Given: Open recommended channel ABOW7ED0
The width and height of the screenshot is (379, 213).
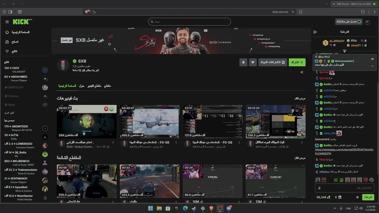Looking at the screenshot, I should [26, 128].
